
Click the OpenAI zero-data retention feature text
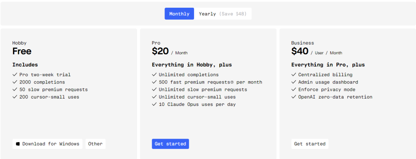click(x=335, y=97)
